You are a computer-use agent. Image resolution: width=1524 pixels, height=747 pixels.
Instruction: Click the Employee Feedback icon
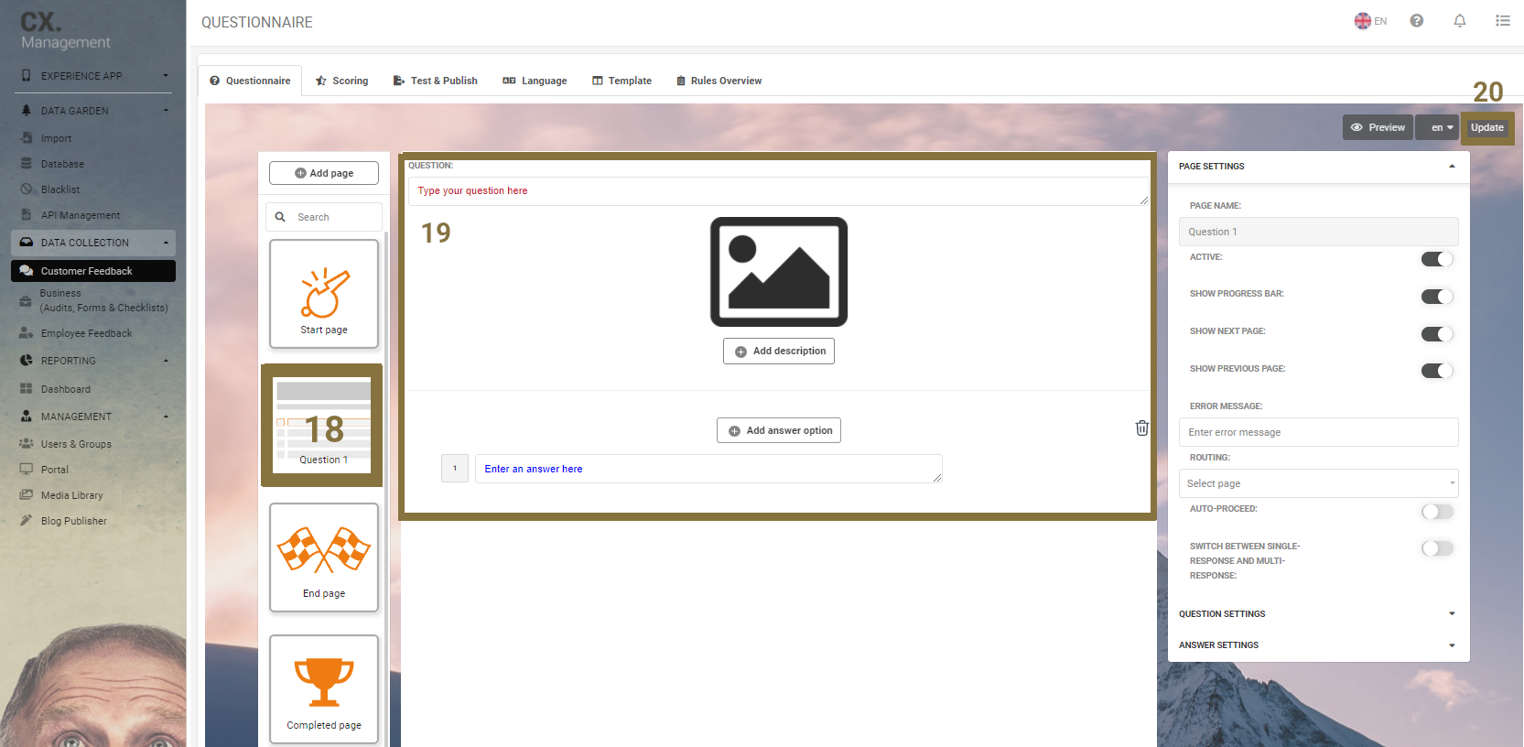27,333
